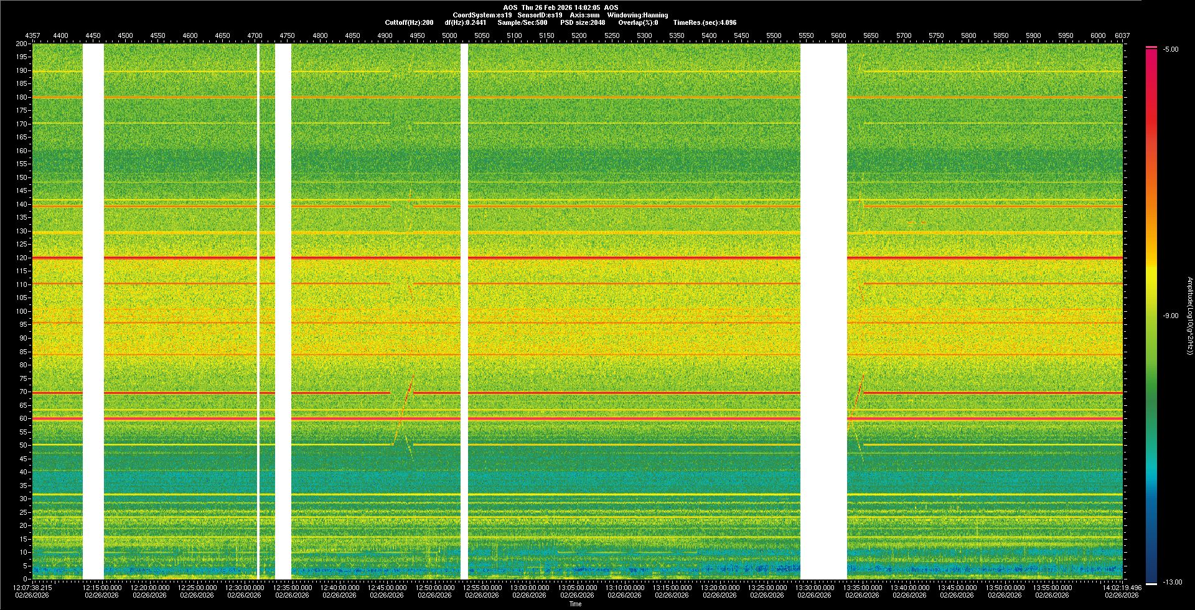Click the 5000 tick on the top axis
The image size is (1195, 610).
[x=449, y=35]
